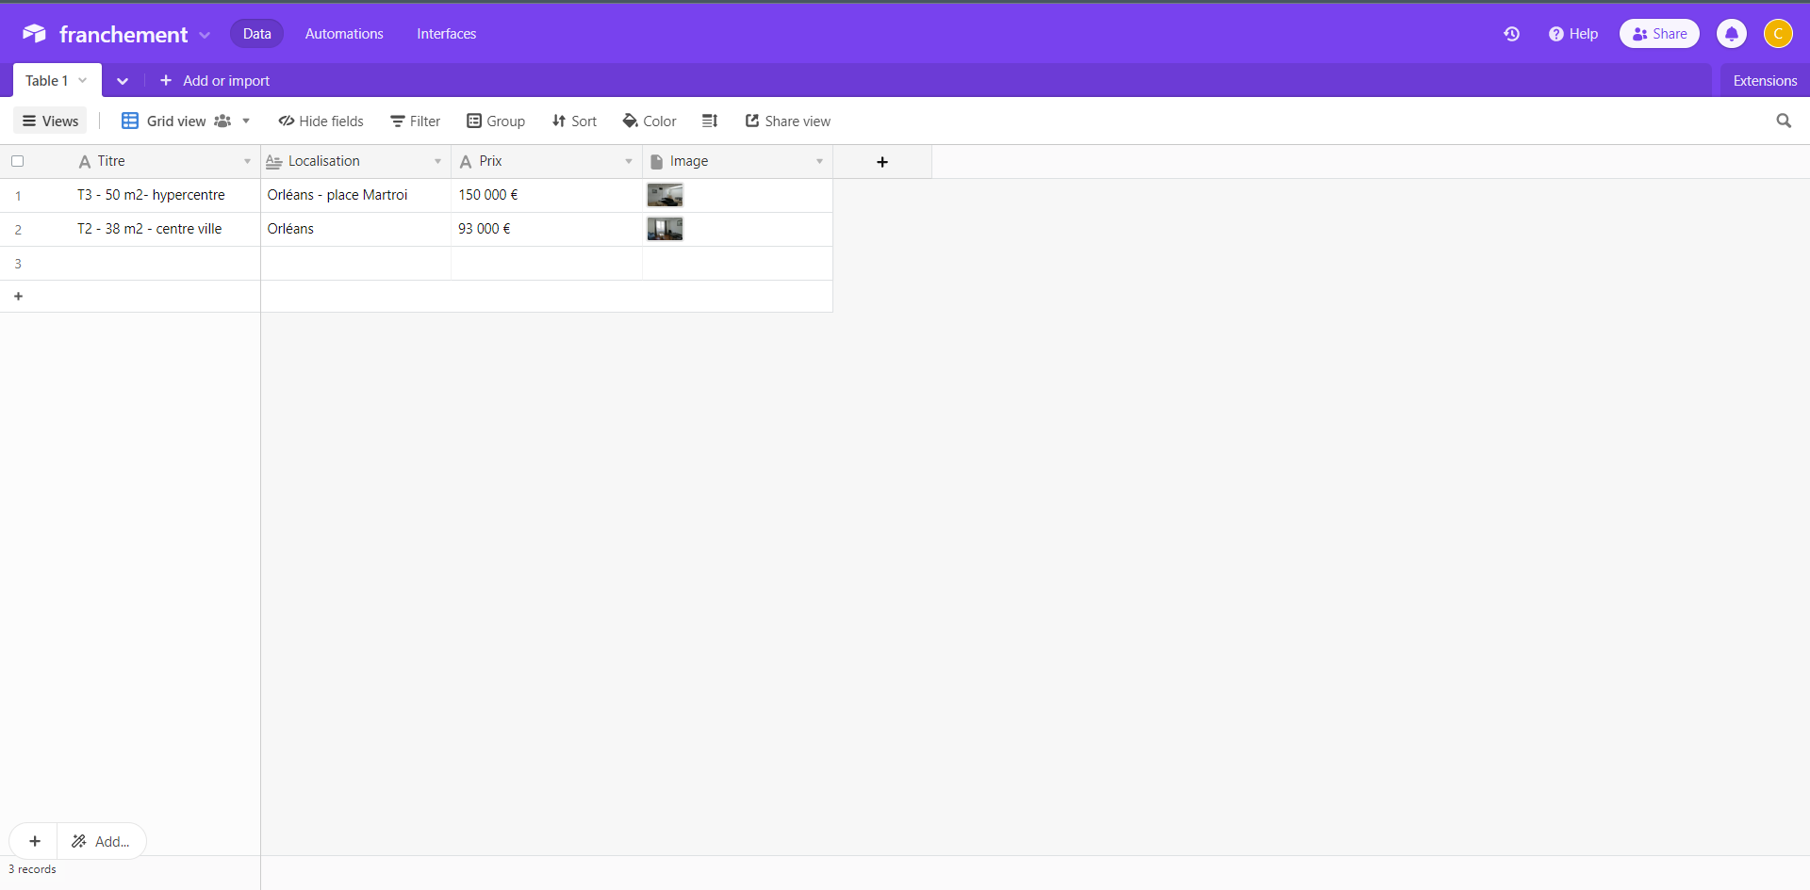Click the search magnifier icon

(1784, 121)
